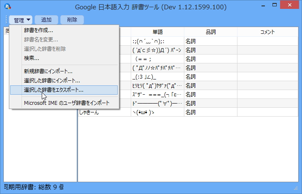Select word cell ending with パーン
Viewport: 302px width, 194px height.
pyautogui.click(x=158, y=50)
